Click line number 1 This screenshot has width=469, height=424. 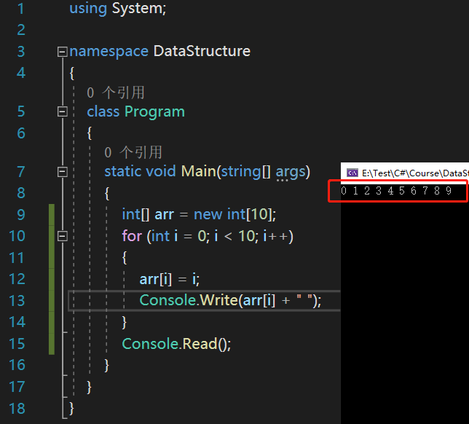point(20,9)
